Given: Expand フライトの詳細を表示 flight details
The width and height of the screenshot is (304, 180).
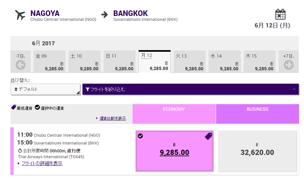Looking at the screenshot, I should point(42,163).
